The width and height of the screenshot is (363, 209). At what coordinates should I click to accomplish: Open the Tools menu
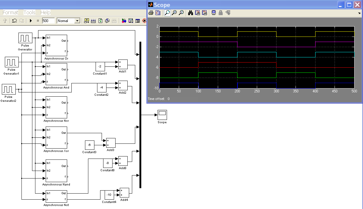(x=29, y=12)
